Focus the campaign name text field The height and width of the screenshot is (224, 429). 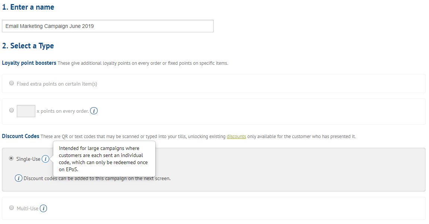click(x=108, y=26)
